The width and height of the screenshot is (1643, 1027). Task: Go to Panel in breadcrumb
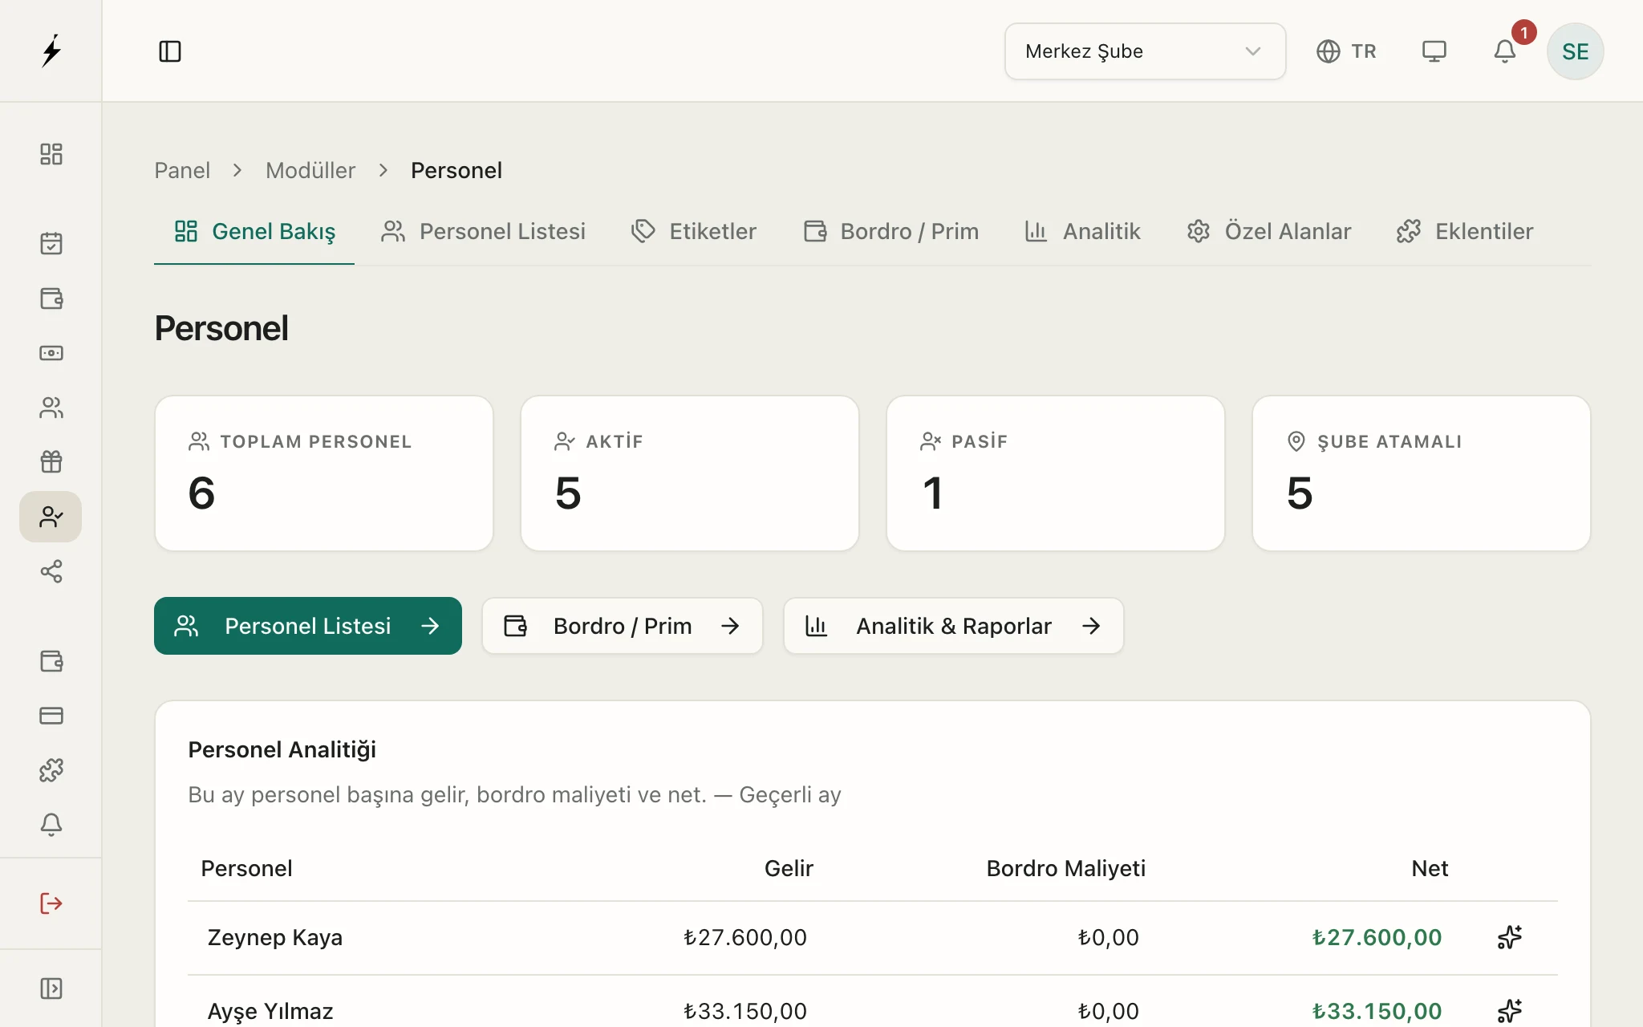point(182,170)
